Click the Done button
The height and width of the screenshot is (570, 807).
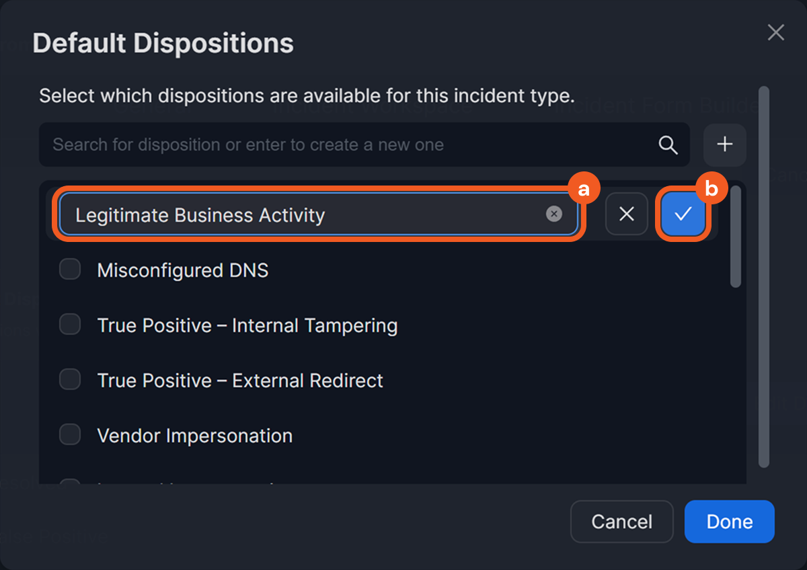(729, 522)
